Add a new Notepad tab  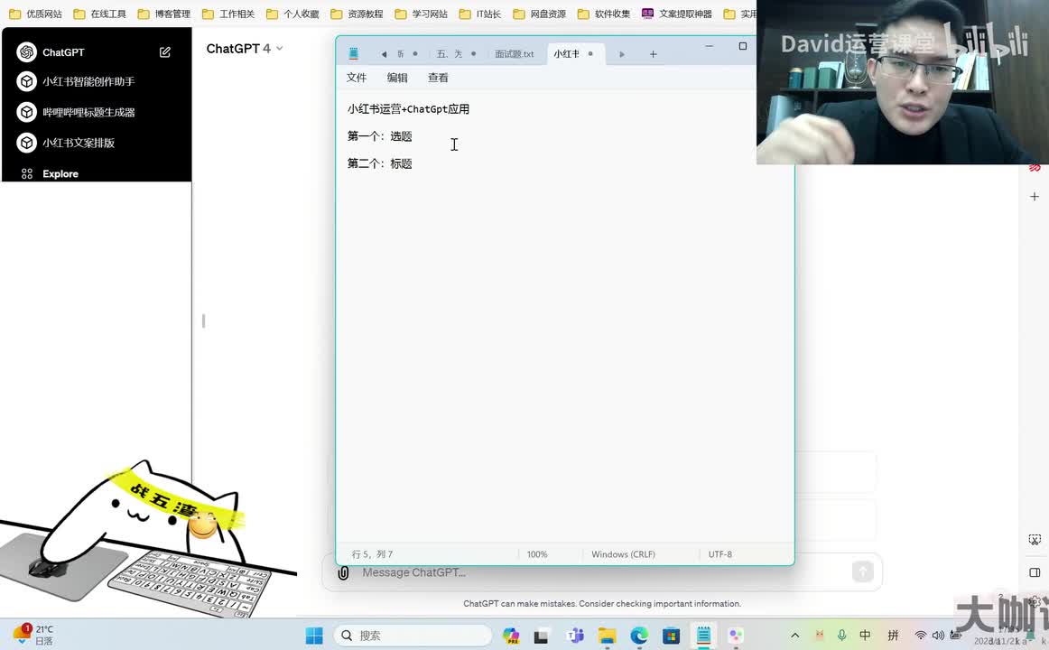tap(653, 54)
